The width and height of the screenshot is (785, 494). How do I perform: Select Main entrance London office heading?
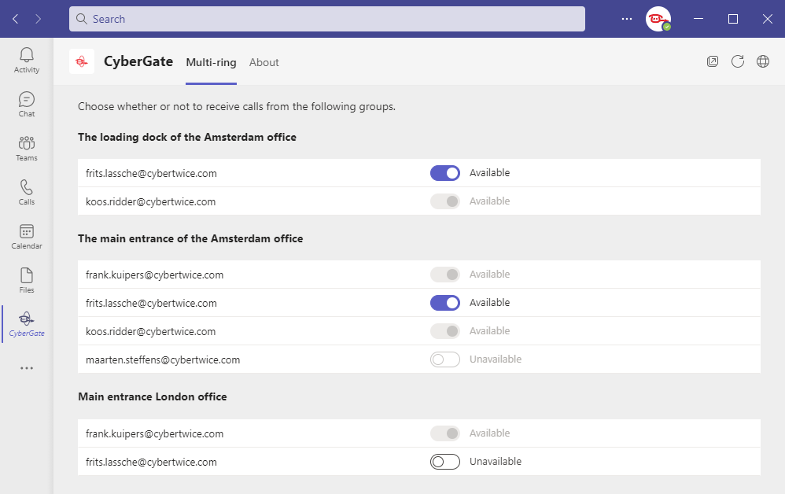(x=152, y=397)
